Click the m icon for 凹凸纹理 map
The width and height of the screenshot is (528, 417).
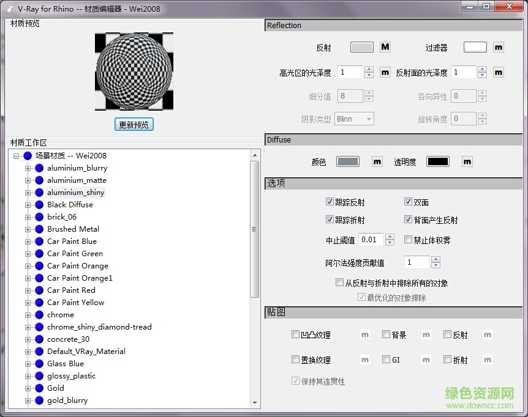click(364, 334)
